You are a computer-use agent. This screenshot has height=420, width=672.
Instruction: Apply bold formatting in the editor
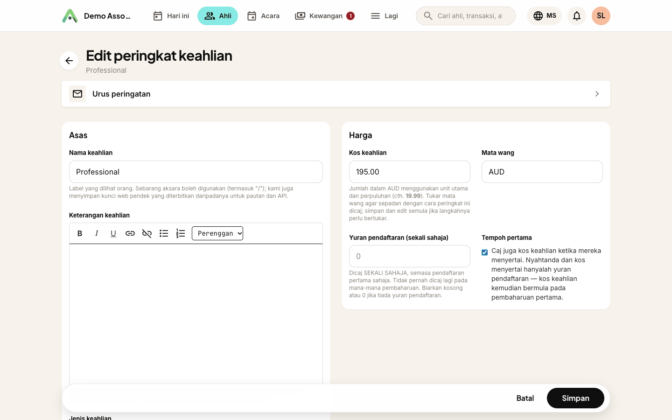[x=80, y=233]
